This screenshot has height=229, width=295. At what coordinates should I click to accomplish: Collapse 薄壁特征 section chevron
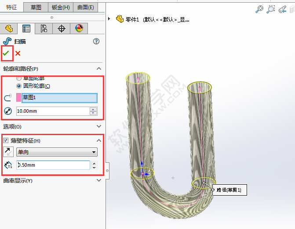click(x=99, y=140)
